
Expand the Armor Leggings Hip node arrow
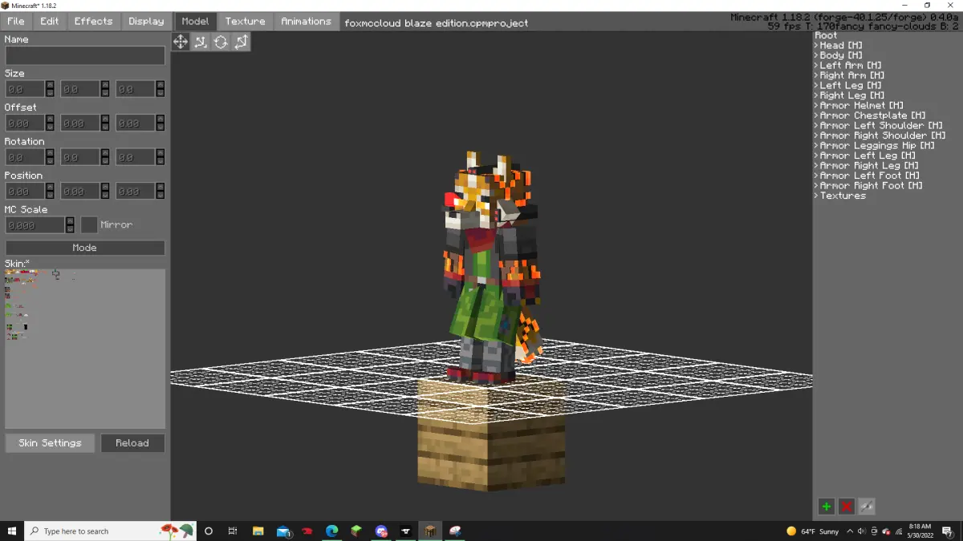[817, 146]
